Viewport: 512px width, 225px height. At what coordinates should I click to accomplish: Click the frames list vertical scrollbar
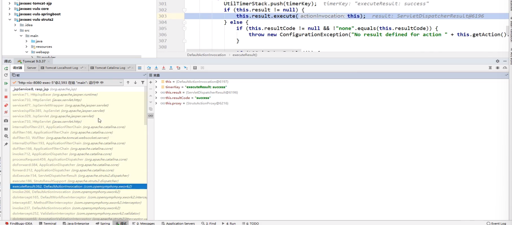pyautogui.click(x=146, y=106)
